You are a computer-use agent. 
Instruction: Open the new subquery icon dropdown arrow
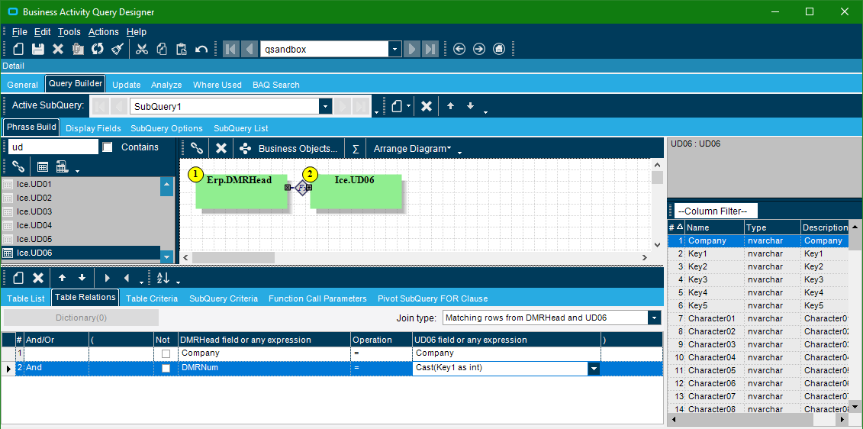[409, 106]
